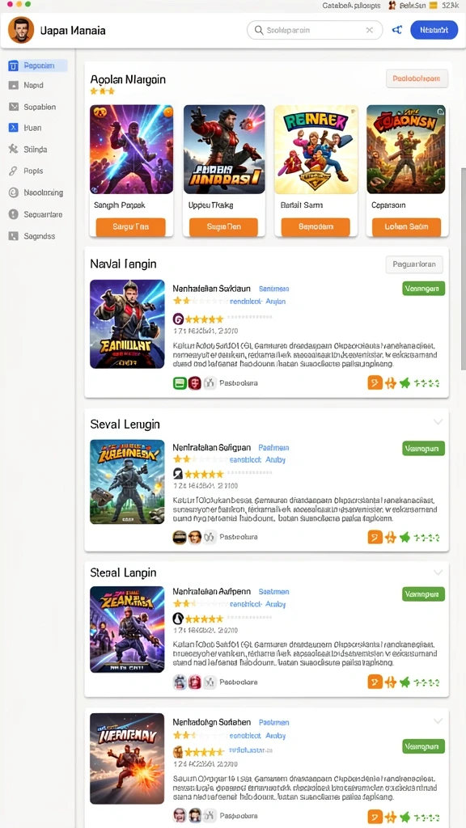Click the Stiinda star icon in sidebar

[x=14, y=150]
